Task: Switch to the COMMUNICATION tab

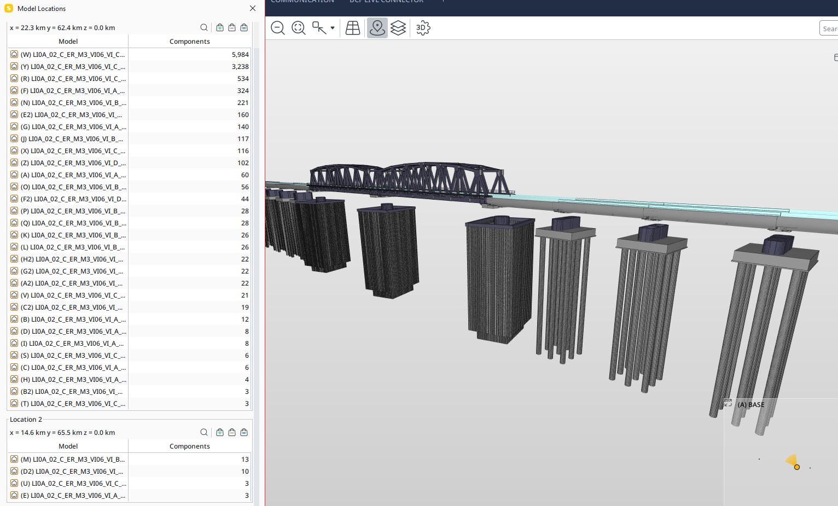Action: [x=302, y=2]
